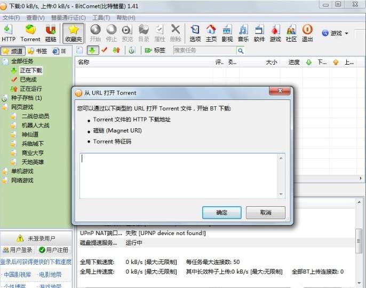The image size is (366, 288).
Task: Click the scheduler clock icon
Action: point(132,50)
